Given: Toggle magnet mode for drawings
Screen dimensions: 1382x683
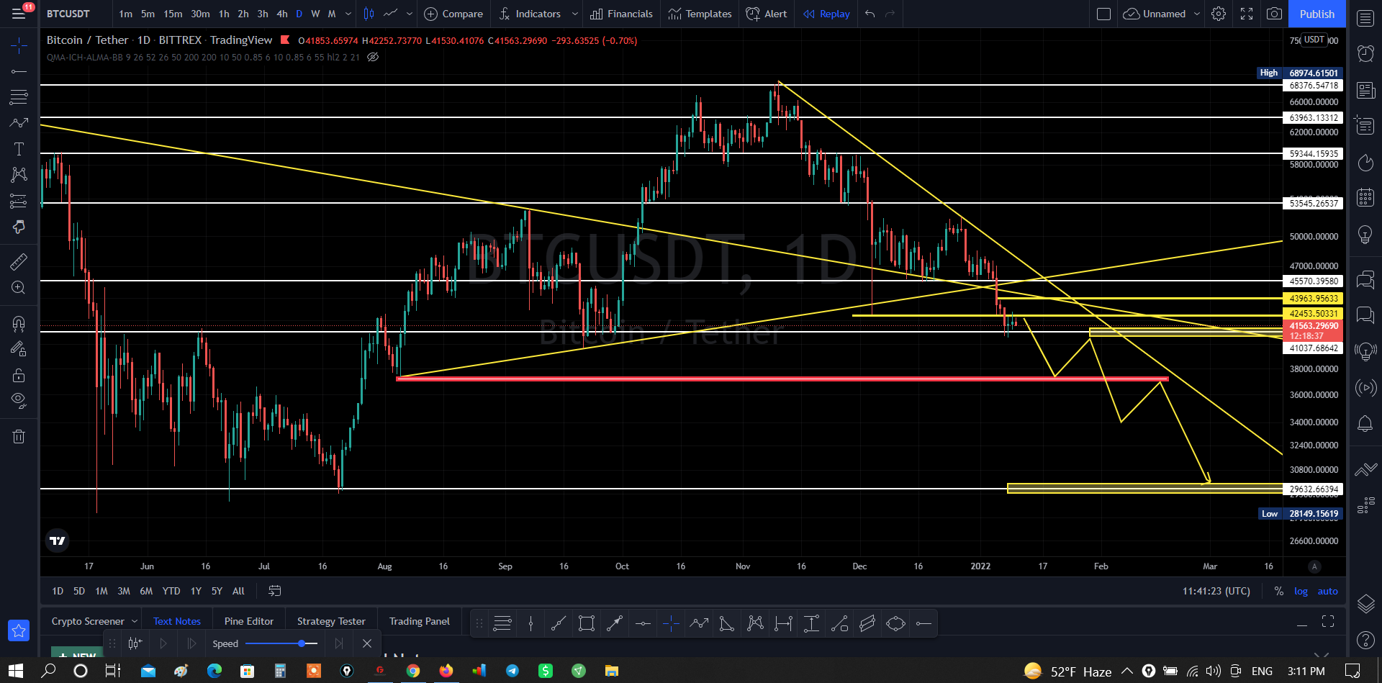Looking at the screenshot, I should [19, 323].
